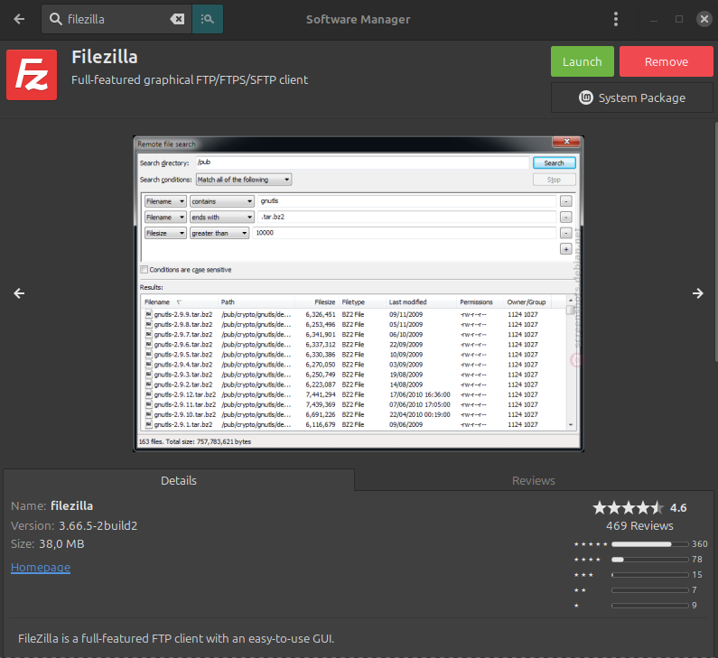This screenshot has width=718, height=658.
Task: Remove the FileZilla package
Action: 666,61
